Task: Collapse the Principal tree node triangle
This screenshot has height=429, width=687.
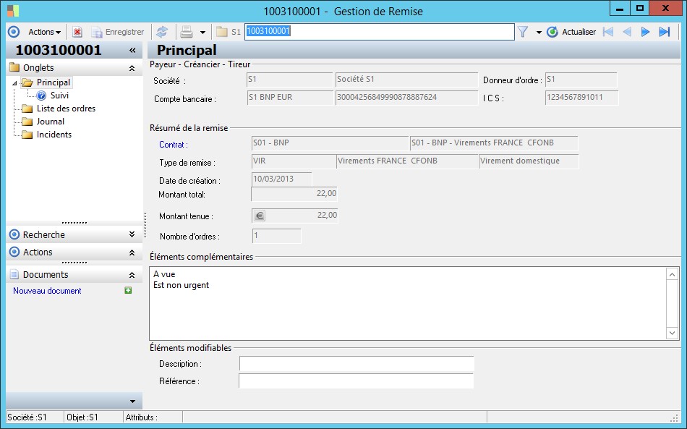Action: (x=14, y=82)
